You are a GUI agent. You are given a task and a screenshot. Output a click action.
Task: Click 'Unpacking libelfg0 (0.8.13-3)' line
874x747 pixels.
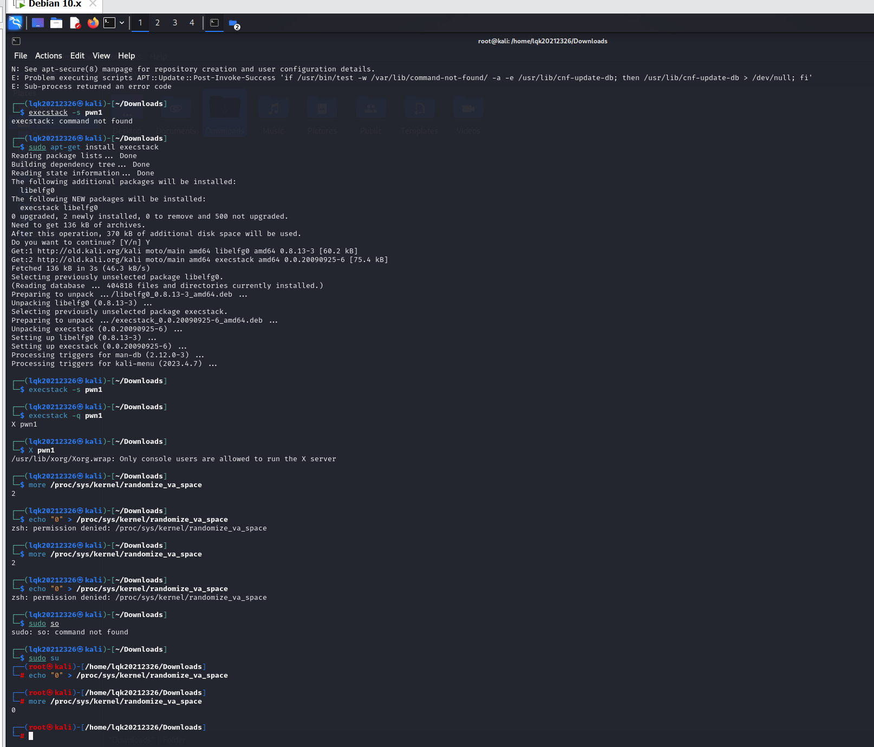pyautogui.click(x=82, y=303)
